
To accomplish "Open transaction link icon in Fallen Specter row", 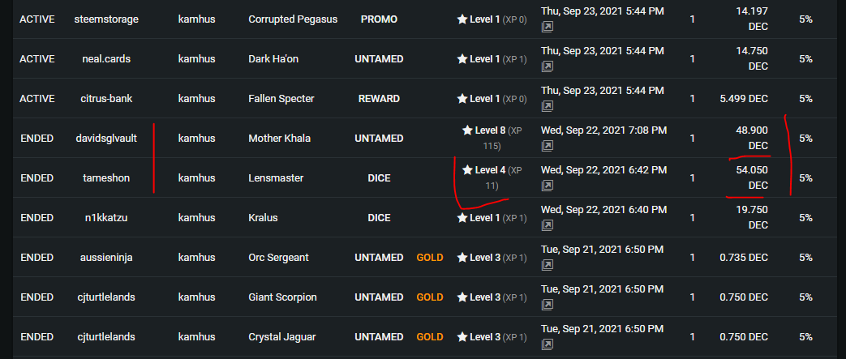I will click(x=547, y=106).
